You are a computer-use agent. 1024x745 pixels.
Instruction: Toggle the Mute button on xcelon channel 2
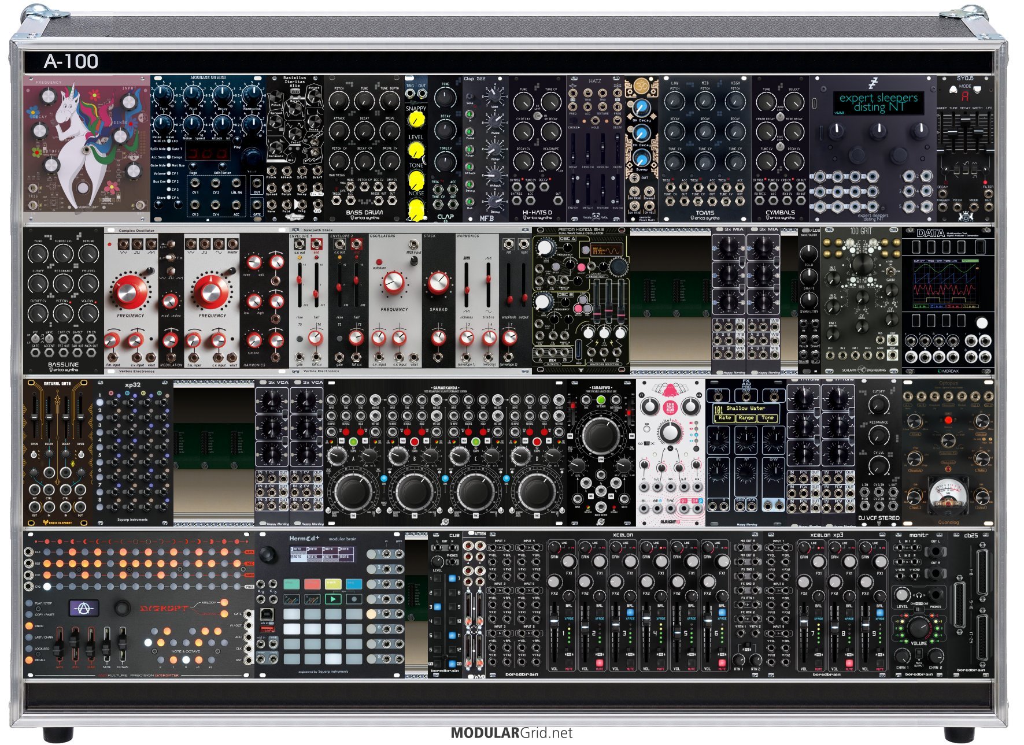tap(599, 664)
